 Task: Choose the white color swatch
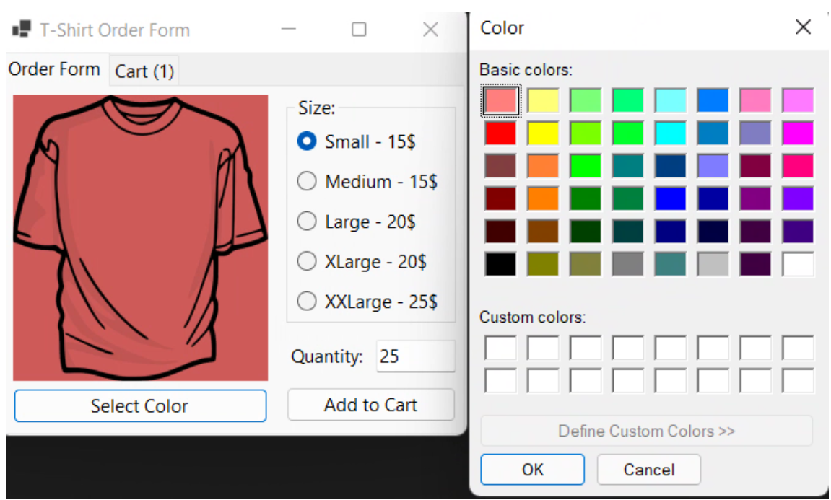[799, 265]
